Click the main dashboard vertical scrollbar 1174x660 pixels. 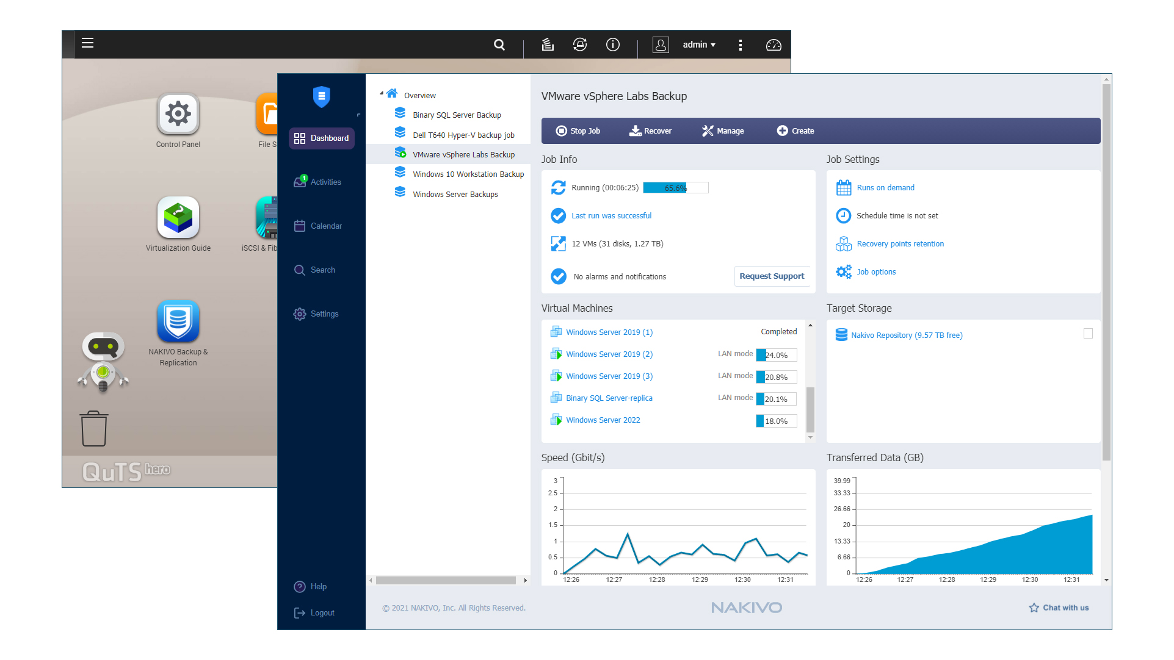(1106, 272)
